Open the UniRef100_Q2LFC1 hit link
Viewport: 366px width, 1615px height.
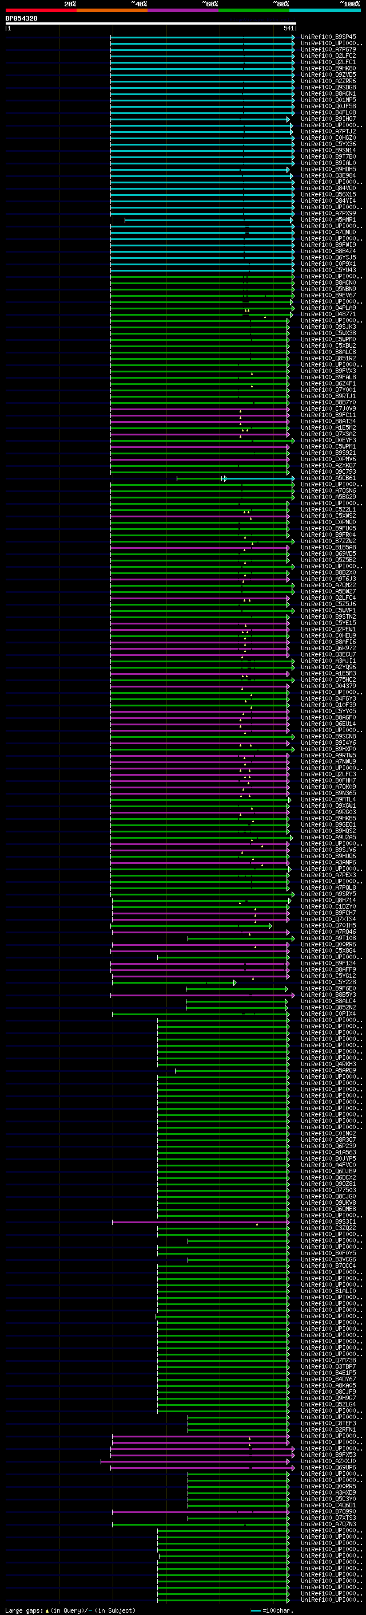click(x=328, y=62)
